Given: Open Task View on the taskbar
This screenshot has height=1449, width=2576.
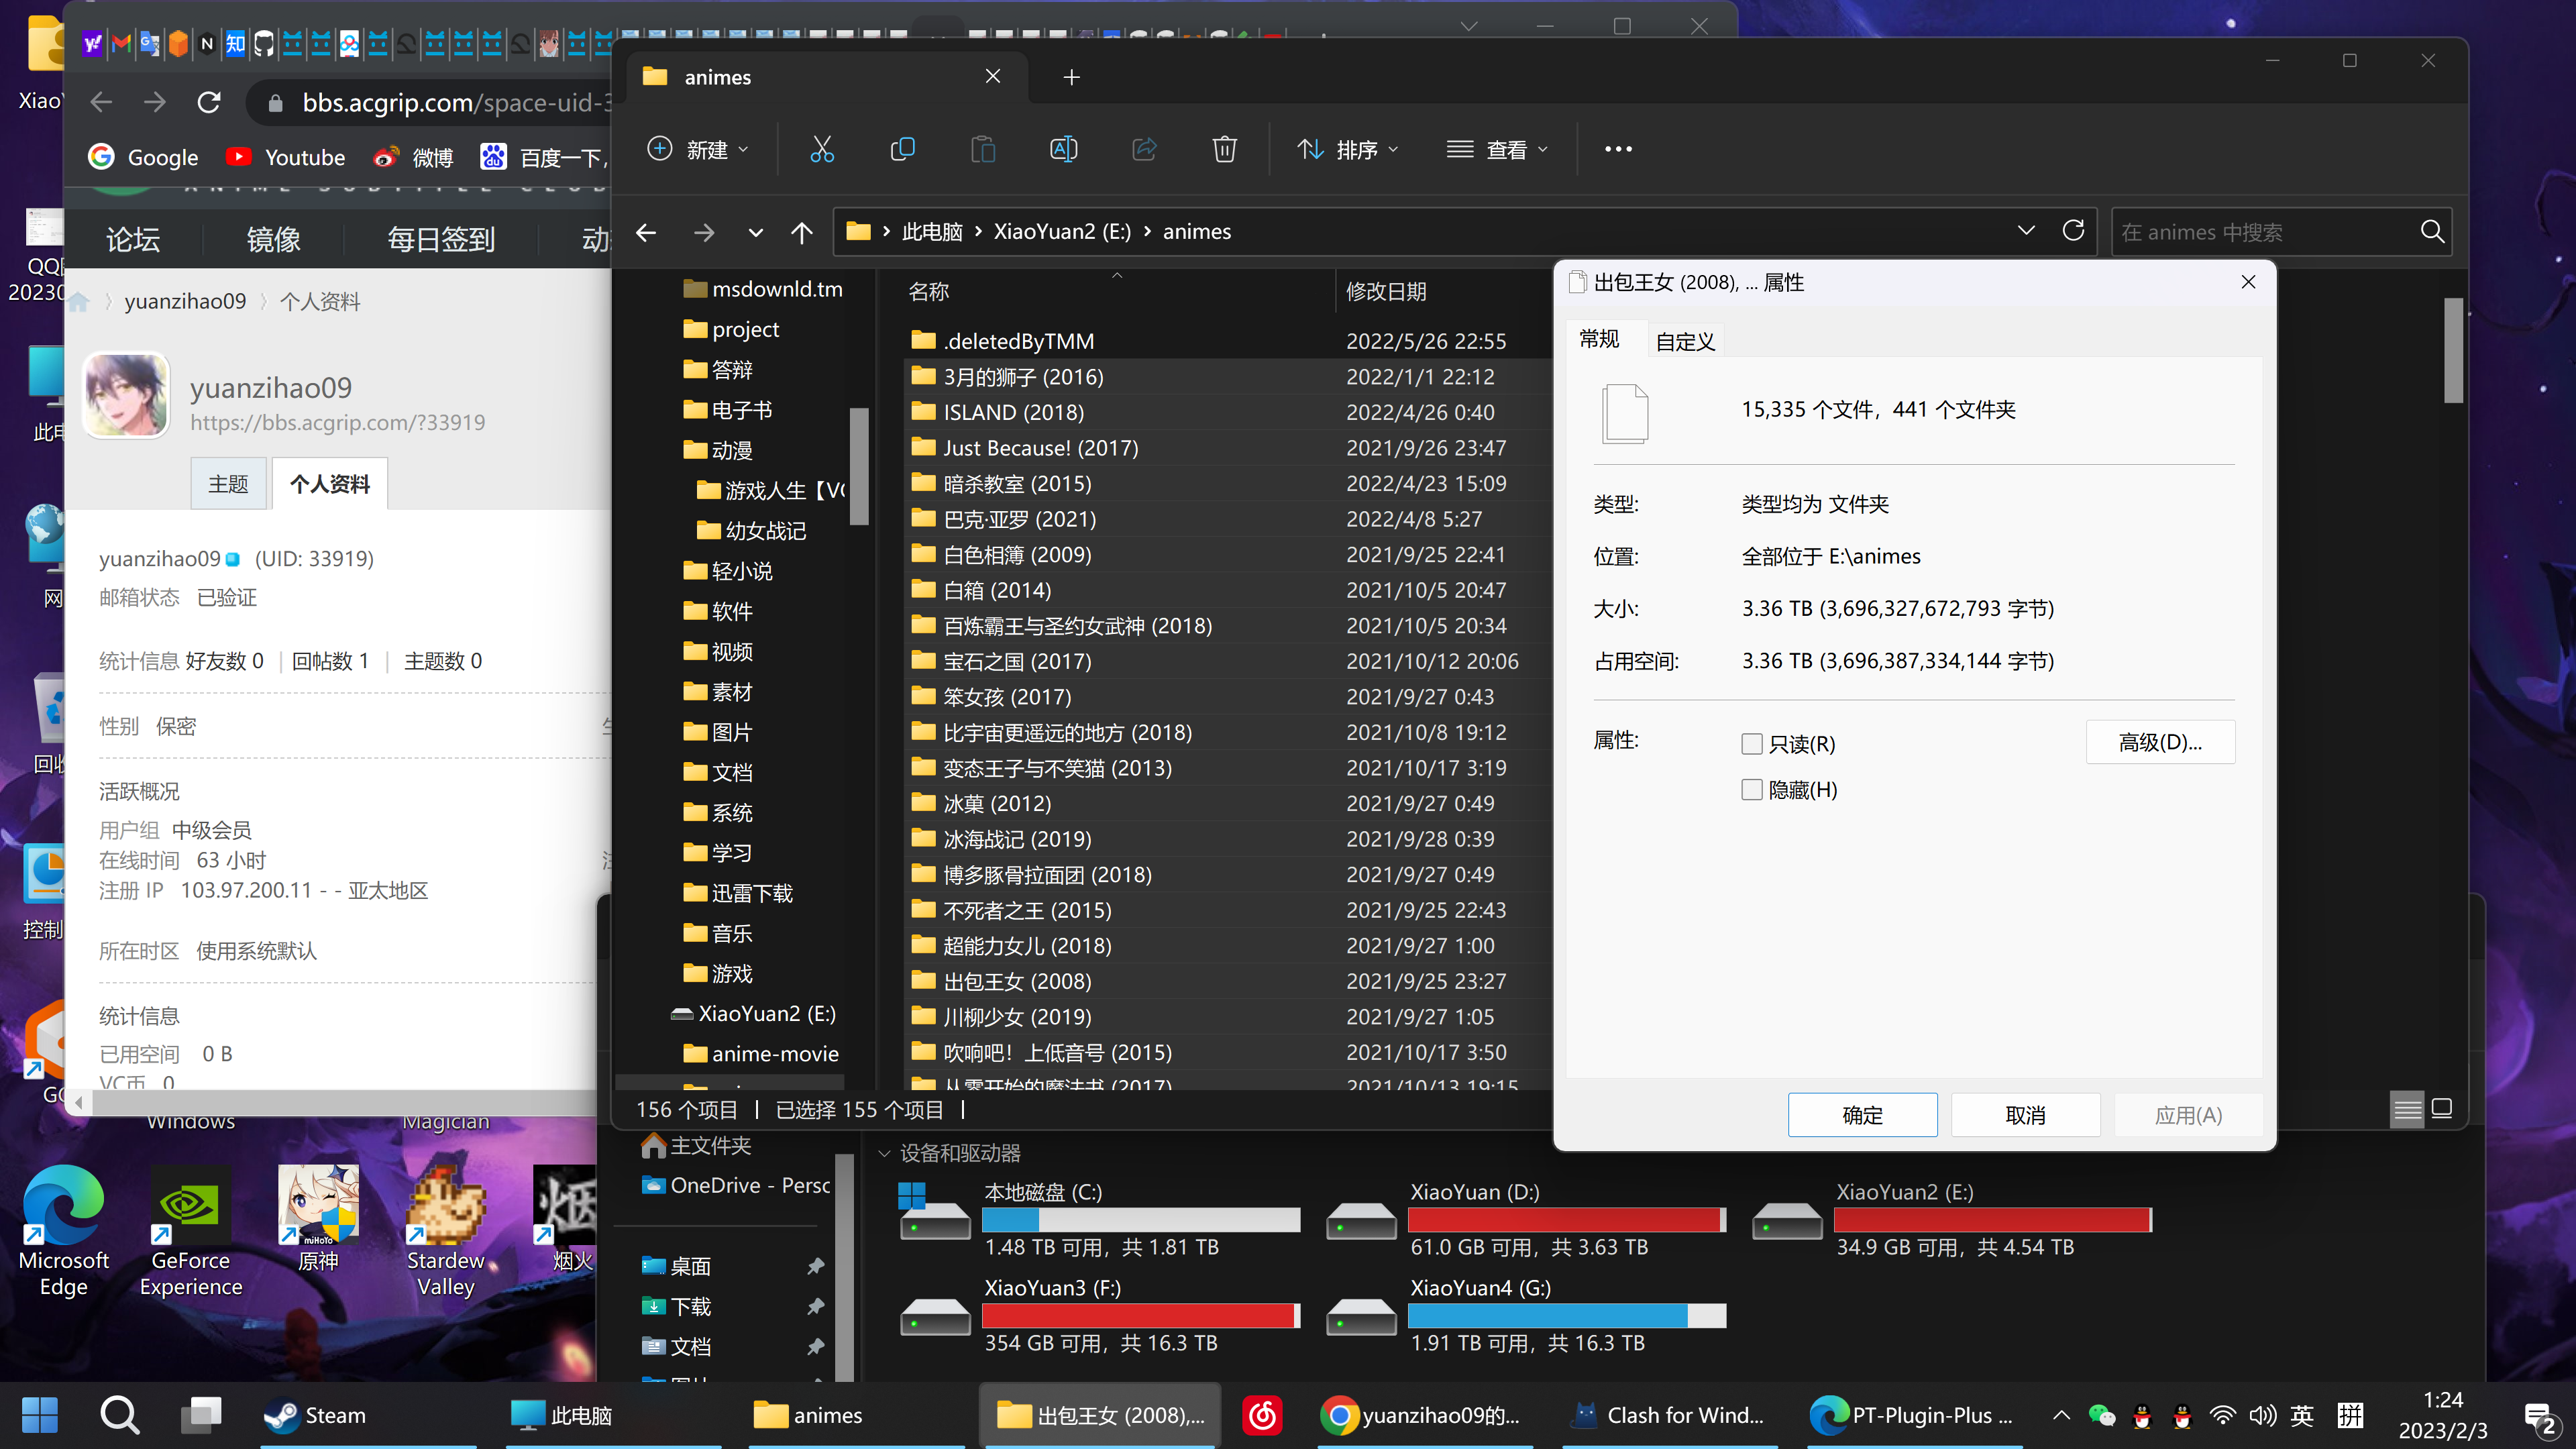Looking at the screenshot, I should click(201, 1415).
